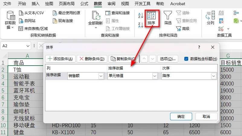Click cell containing 智能手表

tap(26, 84)
